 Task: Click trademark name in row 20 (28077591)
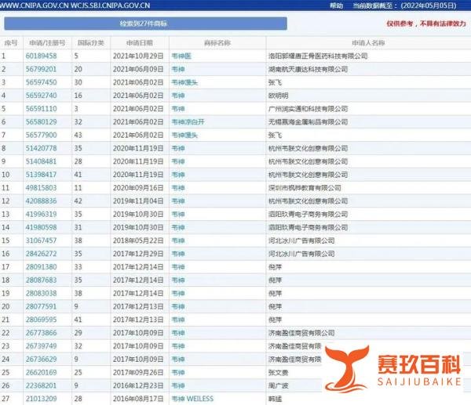pos(178,306)
